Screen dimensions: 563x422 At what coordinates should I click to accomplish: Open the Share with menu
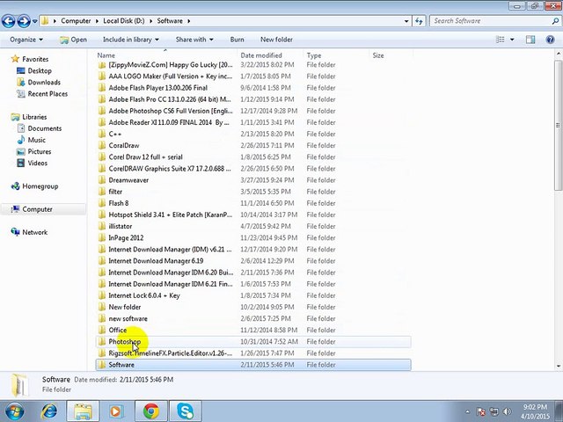click(x=194, y=40)
